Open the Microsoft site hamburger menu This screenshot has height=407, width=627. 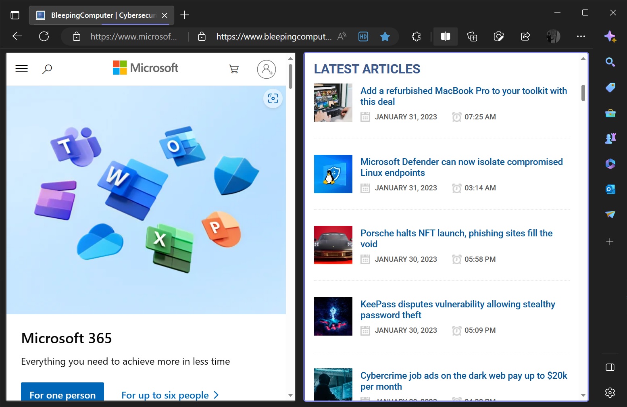coord(21,69)
